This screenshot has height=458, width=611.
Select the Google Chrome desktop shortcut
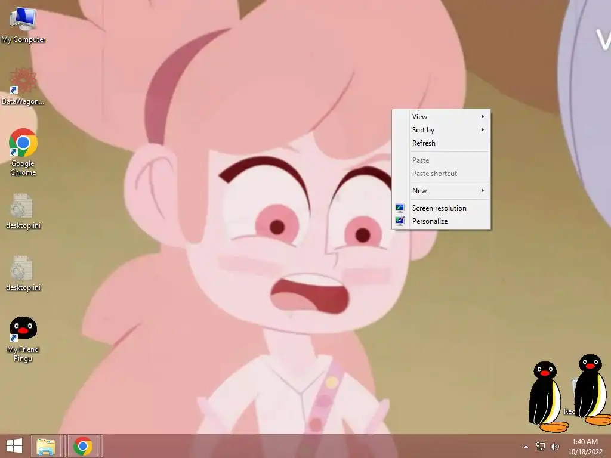[x=23, y=152]
